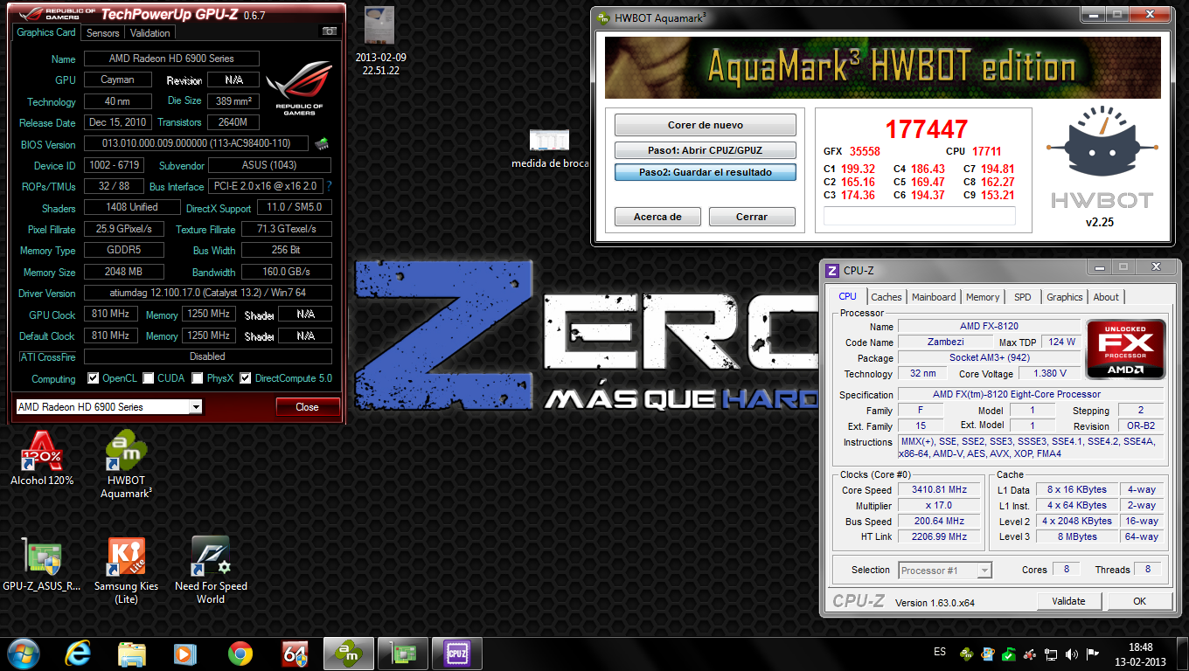Click the GPU-Z Name field AMD Radeon HD 6900 Series
The image size is (1189, 671).
pyautogui.click(x=171, y=59)
